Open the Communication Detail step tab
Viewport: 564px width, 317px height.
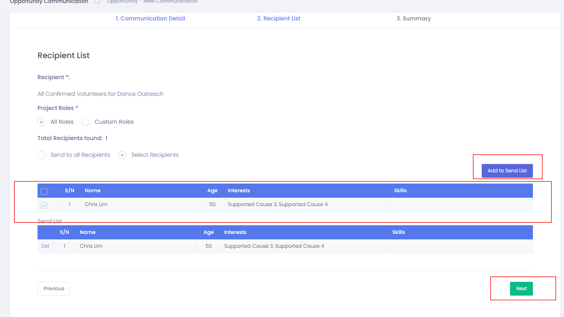tap(150, 18)
